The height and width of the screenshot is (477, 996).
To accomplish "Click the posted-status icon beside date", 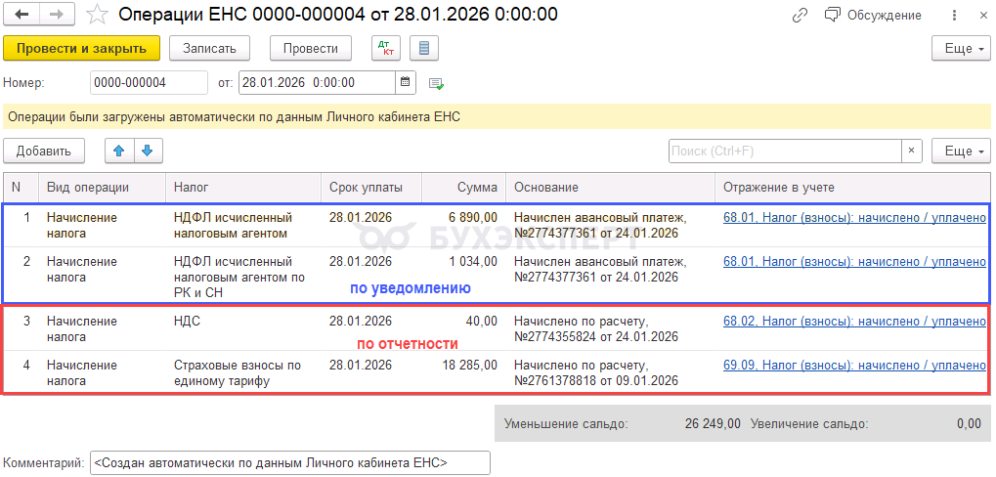I will coord(436,83).
